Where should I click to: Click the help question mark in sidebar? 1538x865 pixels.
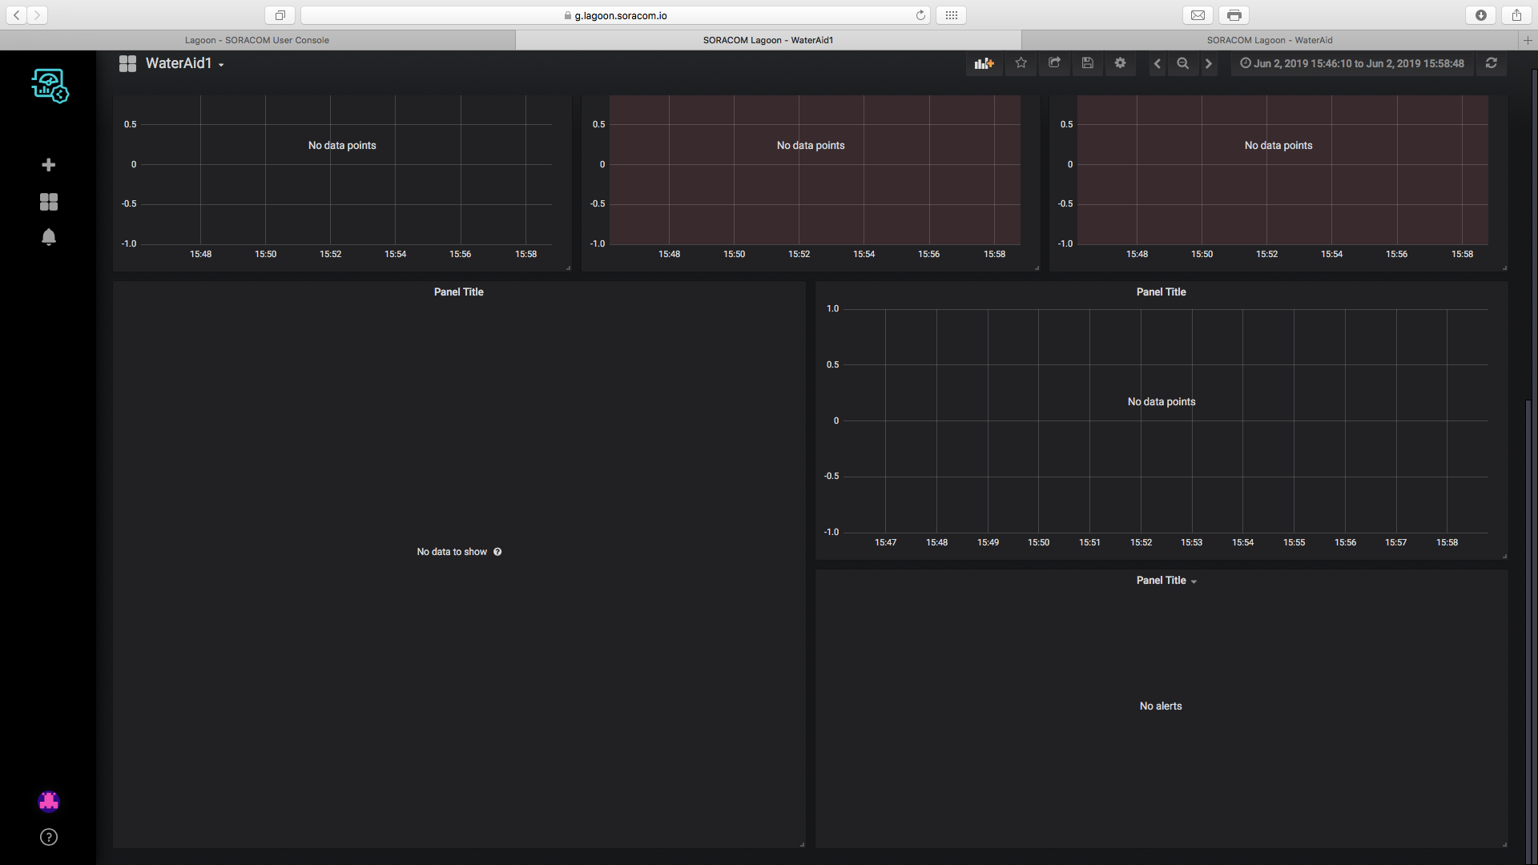click(49, 837)
